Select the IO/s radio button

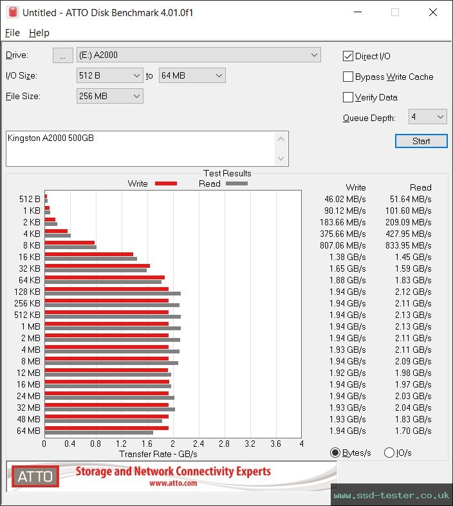click(x=389, y=453)
